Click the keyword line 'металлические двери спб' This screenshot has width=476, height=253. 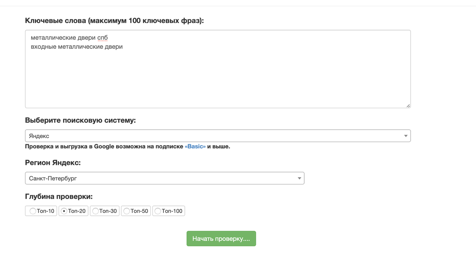click(x=69, y=38)
